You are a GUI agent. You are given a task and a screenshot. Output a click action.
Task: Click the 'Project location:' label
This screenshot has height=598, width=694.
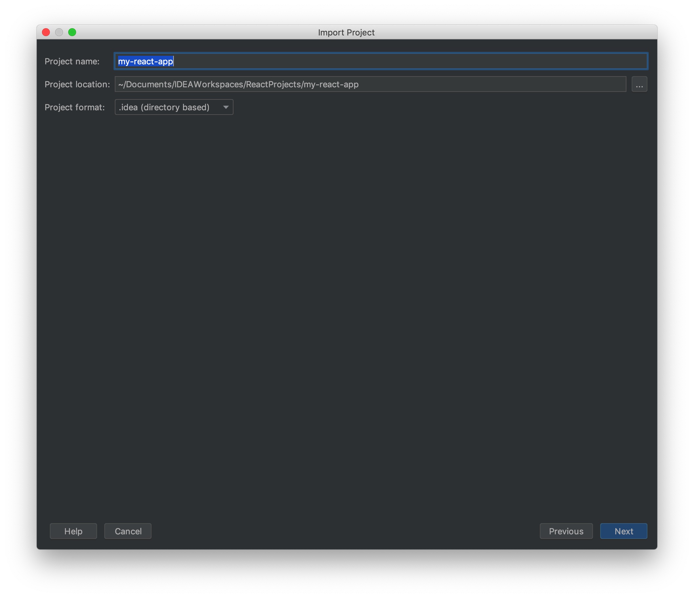tap(77, 84)
